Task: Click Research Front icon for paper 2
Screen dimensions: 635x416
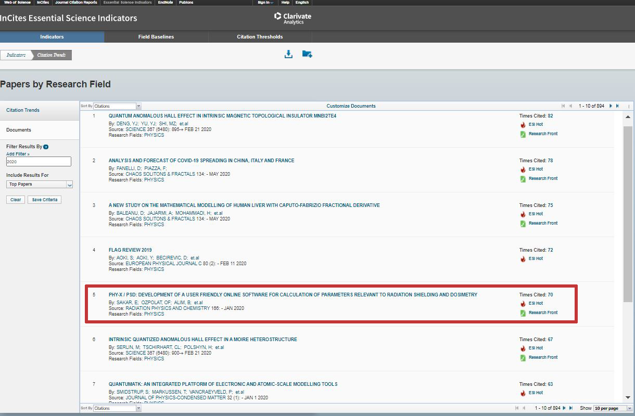Action: pos(523,179)
